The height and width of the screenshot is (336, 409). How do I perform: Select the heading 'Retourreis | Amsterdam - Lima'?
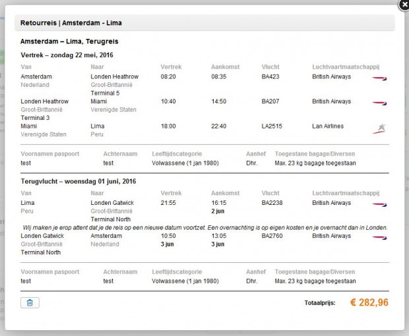pyautogui.click(x=71, y=23)
